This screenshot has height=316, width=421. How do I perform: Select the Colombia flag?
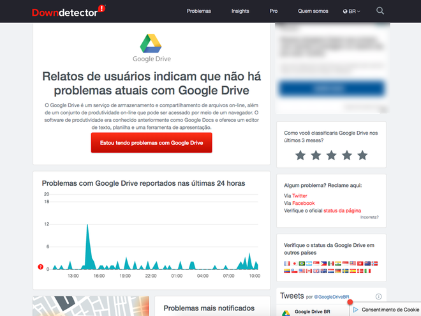click(287, 271)
